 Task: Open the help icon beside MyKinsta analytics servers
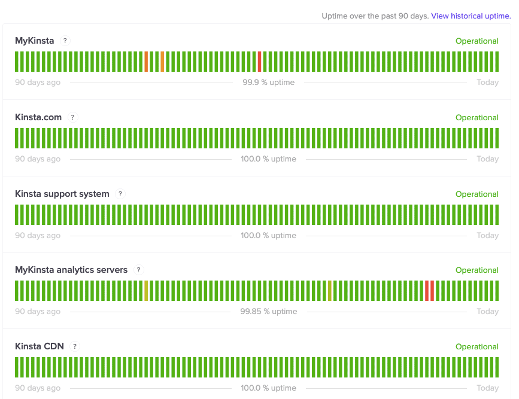[139, 270]
